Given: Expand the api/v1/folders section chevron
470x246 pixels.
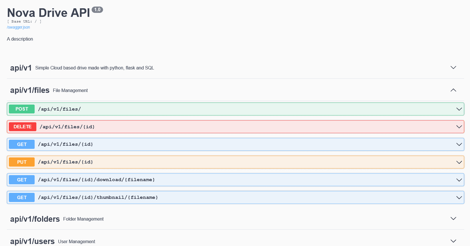Looking at the screenshot, I should coord(453,219).
